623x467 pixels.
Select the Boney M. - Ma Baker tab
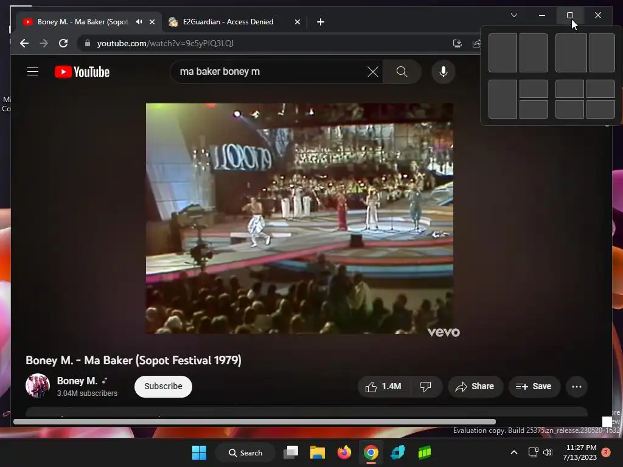[83, 22]
